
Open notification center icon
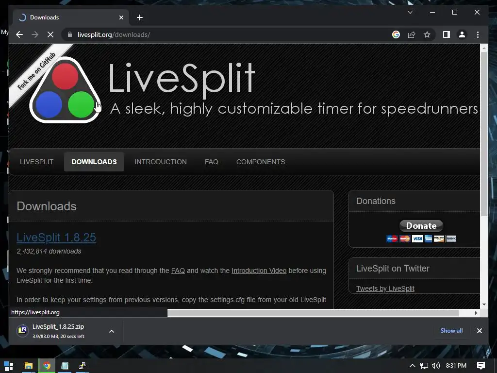(480, 366)
